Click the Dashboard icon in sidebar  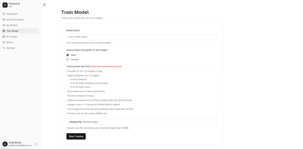(4, 14)
